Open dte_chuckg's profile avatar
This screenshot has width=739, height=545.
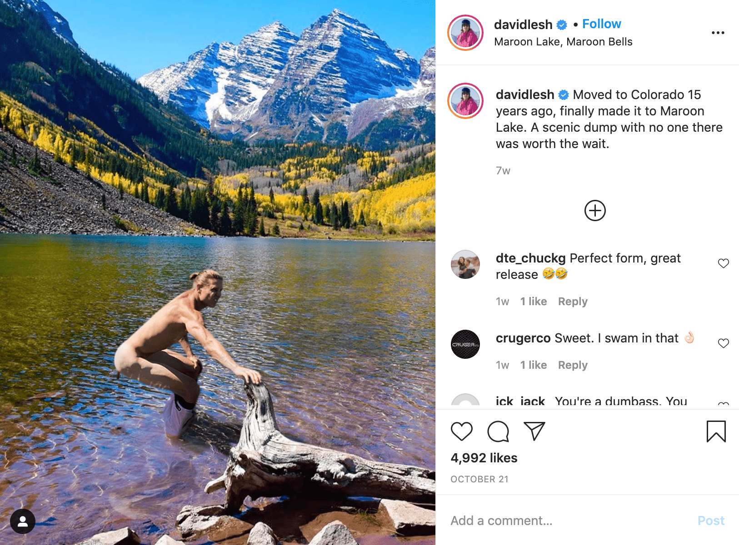coord(465,264)
